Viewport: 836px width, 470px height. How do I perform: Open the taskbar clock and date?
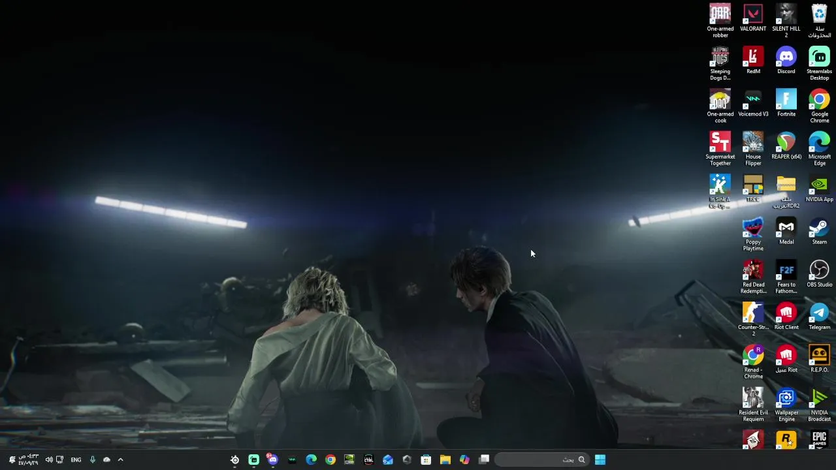(28, 460)
